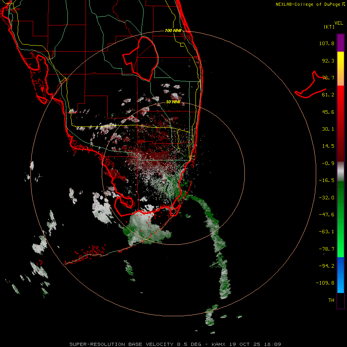Screen dimensions: 347x347
Task: Select the -16.5 scale value
Action: click(x=327, y=180)
